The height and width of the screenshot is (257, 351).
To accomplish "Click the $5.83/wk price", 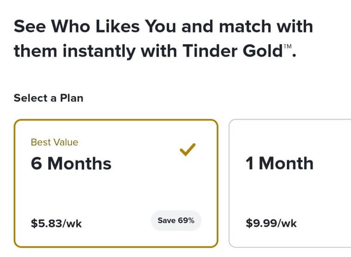I will [x=56, y=224].
